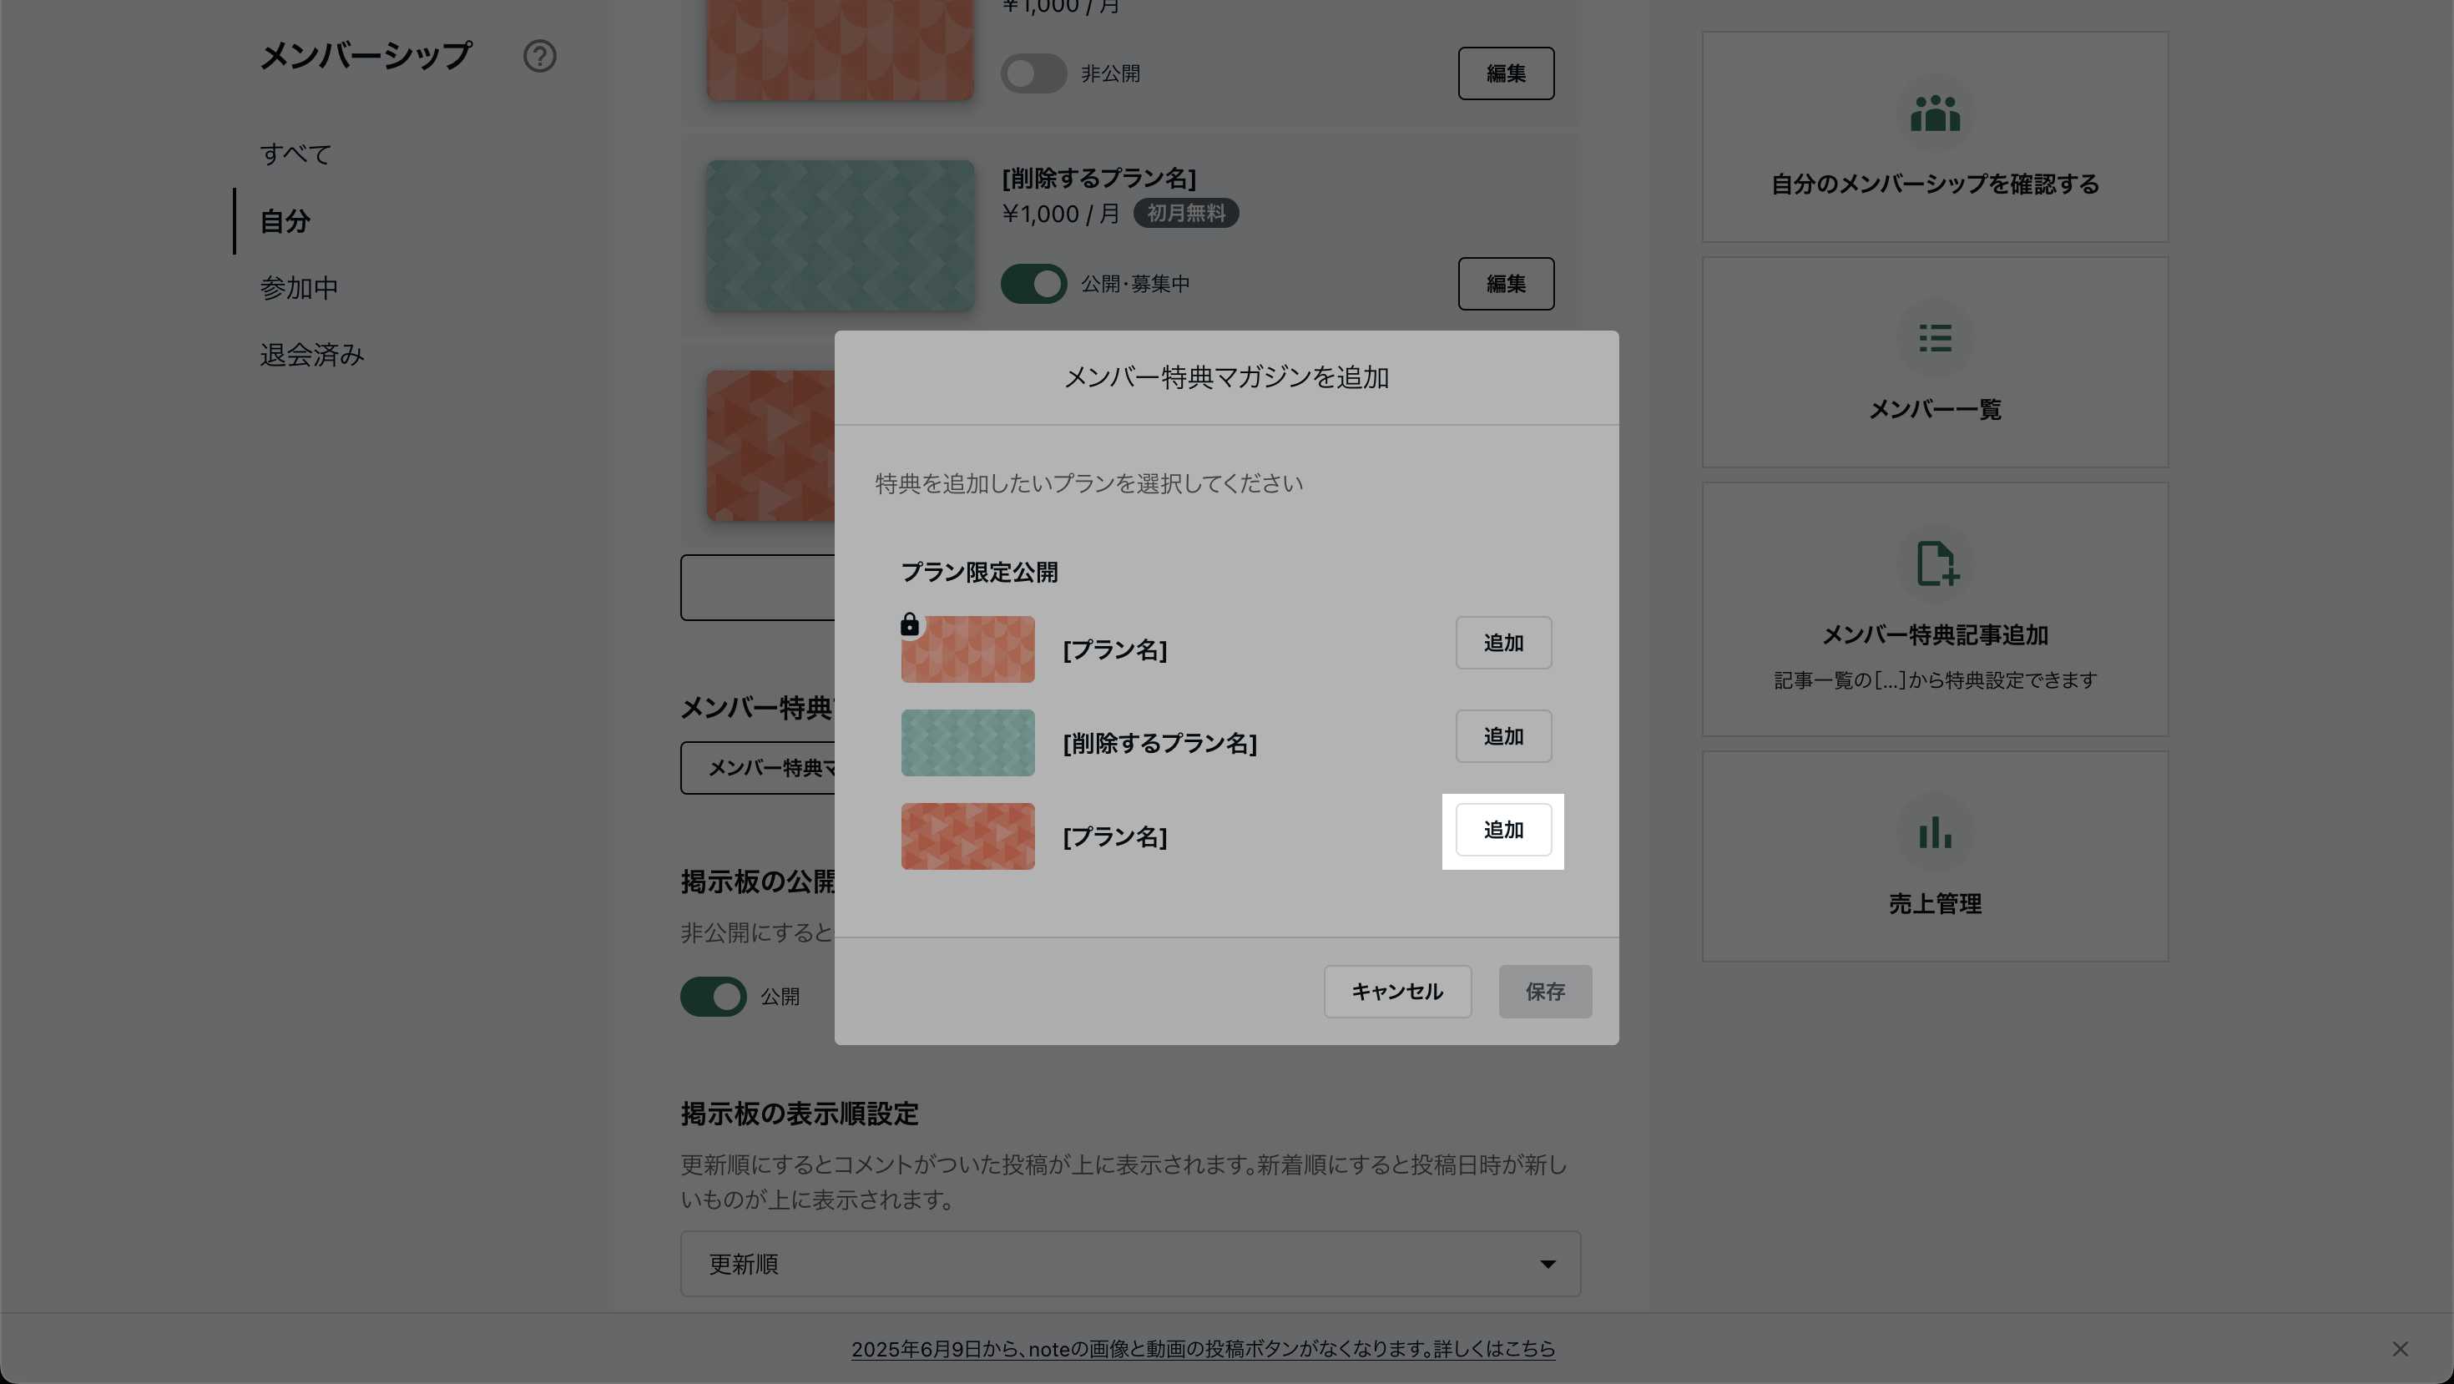Click the locked orange plan thumbnail in dialog
The image size is (2454, 1384).
(x=968, y=649)
